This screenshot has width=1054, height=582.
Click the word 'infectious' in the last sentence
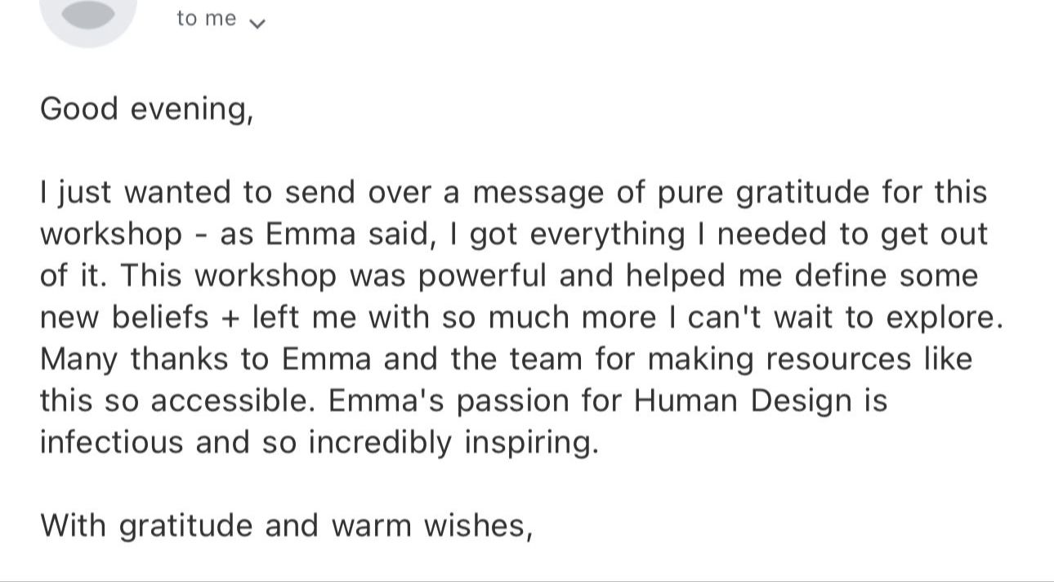(113, 443)
